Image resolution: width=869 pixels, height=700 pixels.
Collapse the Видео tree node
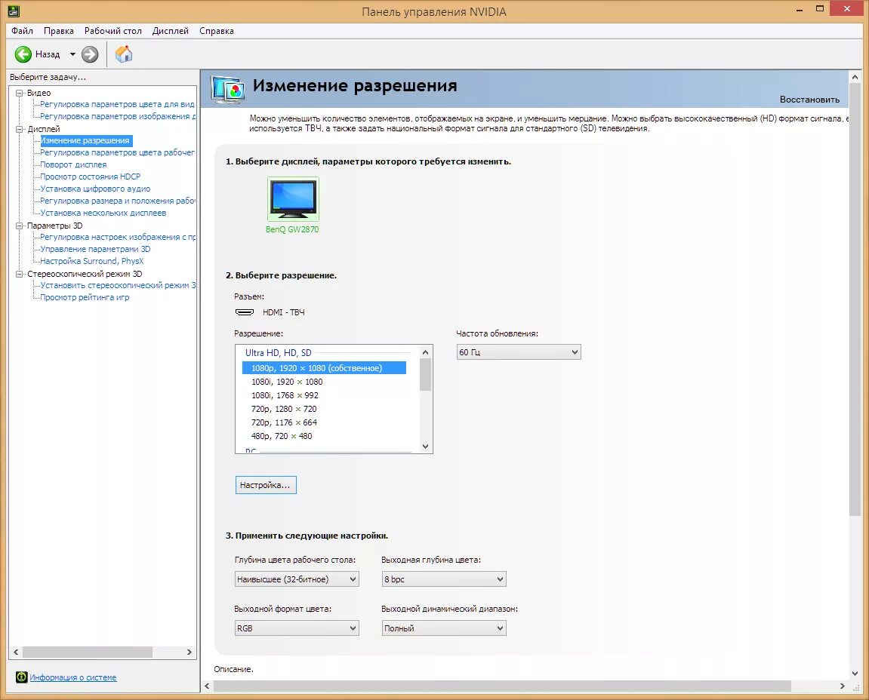click(x=20, y=93)
